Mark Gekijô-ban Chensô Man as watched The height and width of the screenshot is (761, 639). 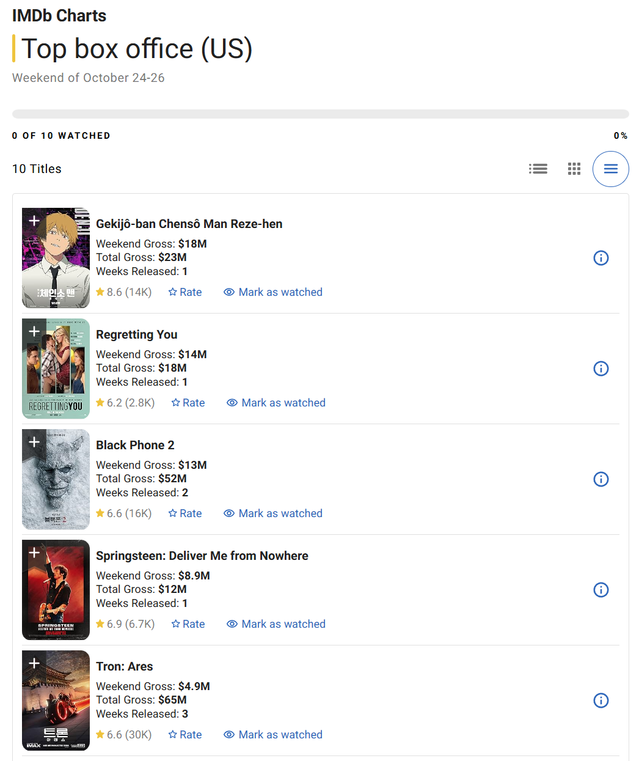click(273, 292)
